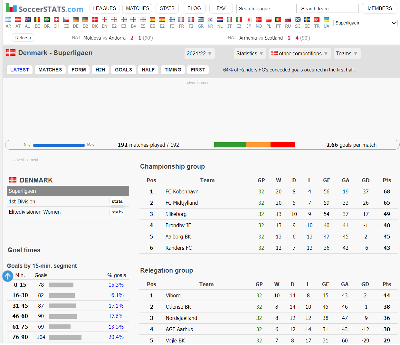Choose the Australia (AU) flag icon

[28, 20]
